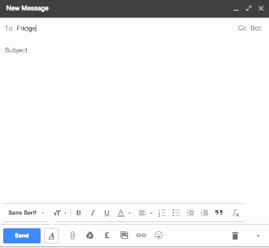Remove formatting from text
This screenshot has height=248, width=269.
click(235, 213)
